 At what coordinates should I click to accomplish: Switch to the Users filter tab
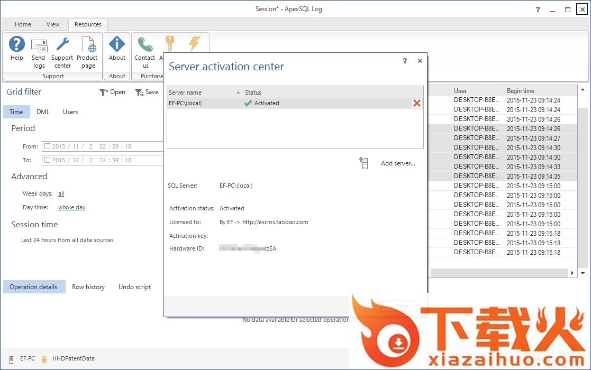point(70,112)
